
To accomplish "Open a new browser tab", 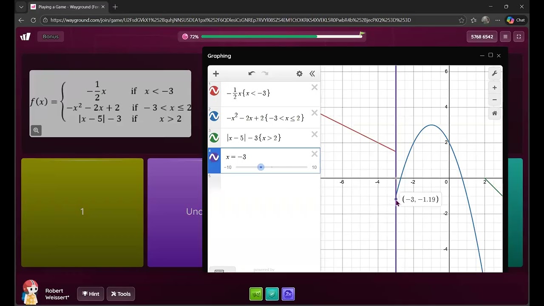I will (115, 7).
